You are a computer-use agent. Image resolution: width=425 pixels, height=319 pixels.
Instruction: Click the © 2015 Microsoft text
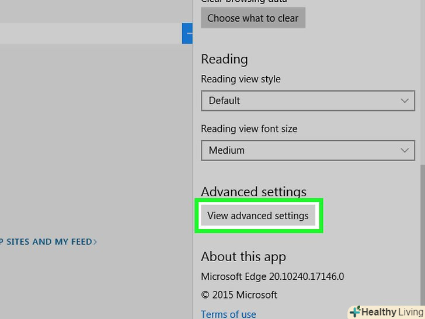point(239,295)
